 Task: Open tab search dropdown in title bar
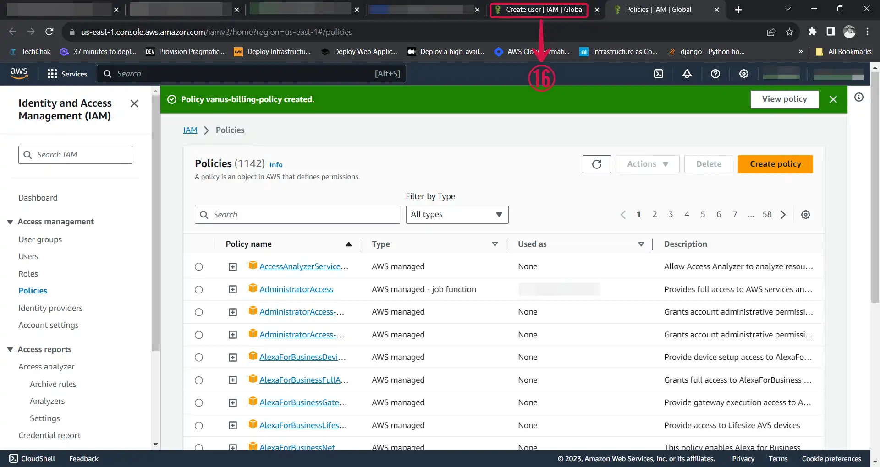click(x=788, y=9)
